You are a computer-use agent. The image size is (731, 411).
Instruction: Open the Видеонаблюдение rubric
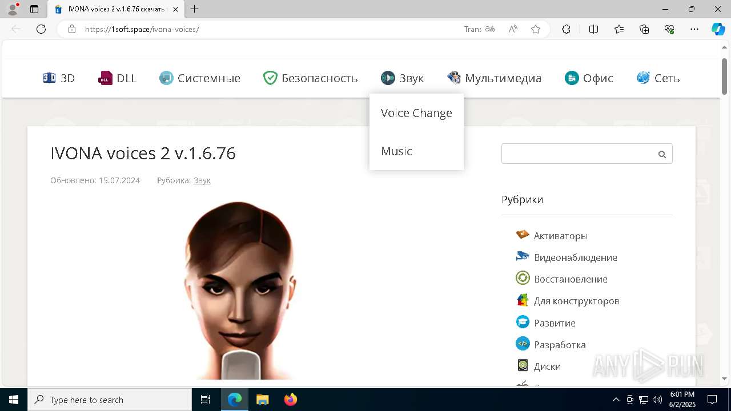[575, 257]
